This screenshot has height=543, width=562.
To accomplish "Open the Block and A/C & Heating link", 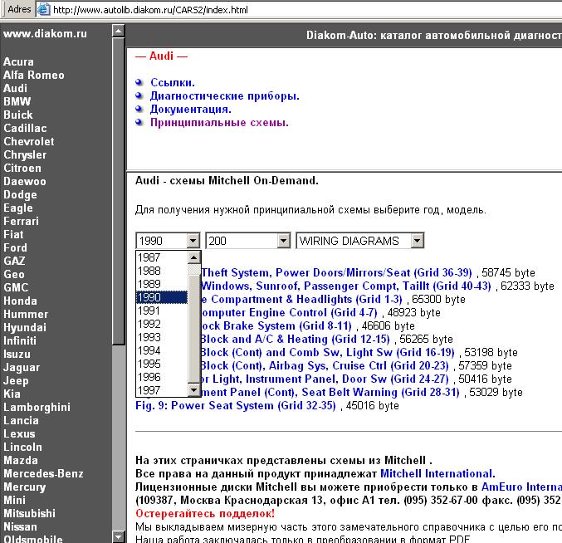I will (296, 339).
